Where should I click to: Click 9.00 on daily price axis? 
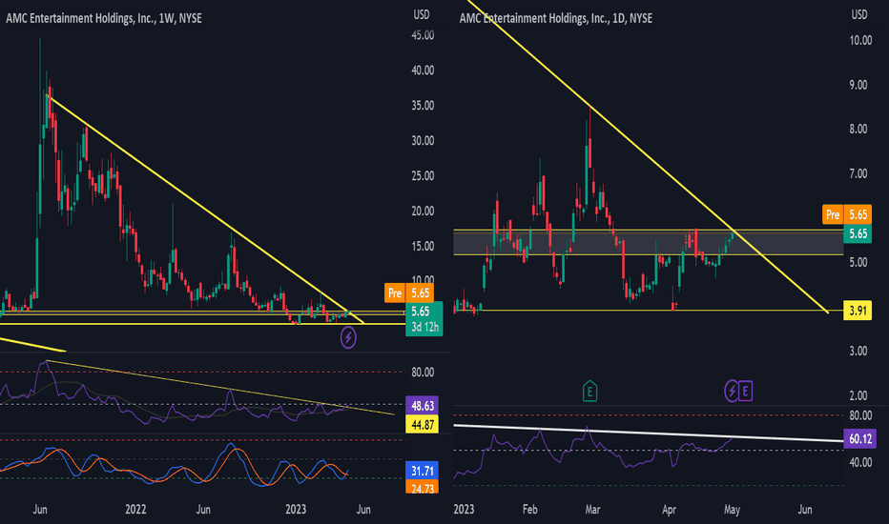858,85
